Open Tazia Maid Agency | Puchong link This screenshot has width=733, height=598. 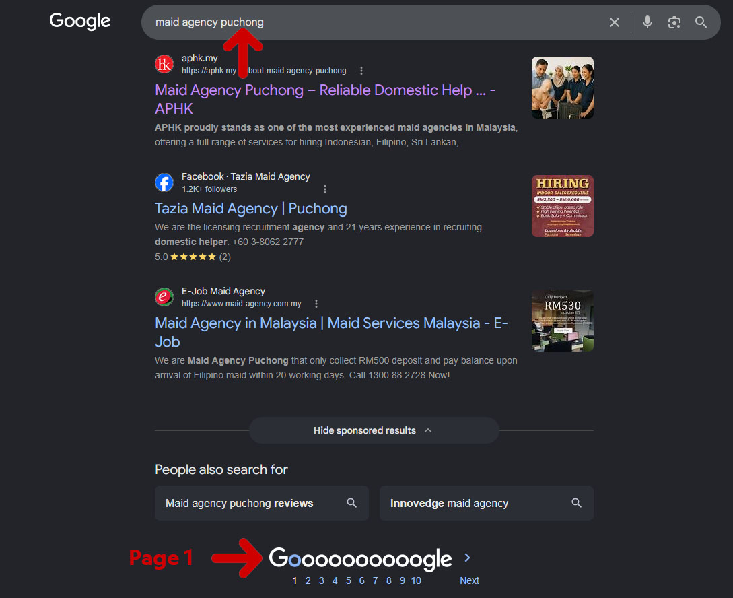tap(251, 209)
